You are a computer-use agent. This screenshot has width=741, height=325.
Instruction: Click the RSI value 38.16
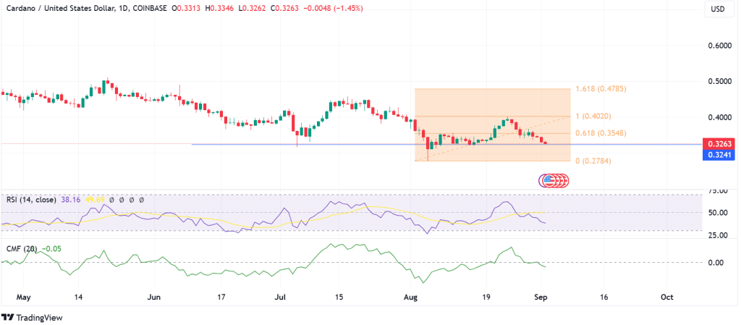pyautogui.click(x=70, y=200)
